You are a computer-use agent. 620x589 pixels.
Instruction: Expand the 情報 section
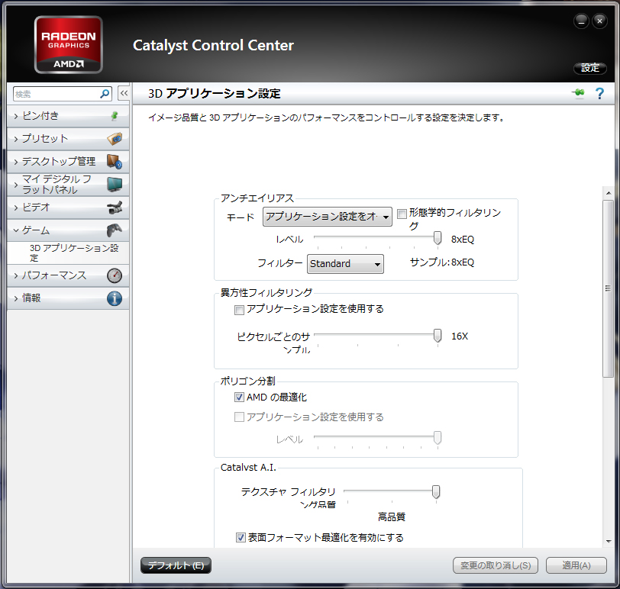(x=68, y=298)
